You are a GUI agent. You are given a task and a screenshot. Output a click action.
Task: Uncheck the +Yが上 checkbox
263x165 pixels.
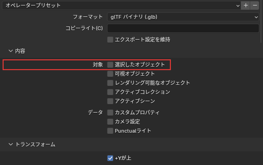click(110, 158)
